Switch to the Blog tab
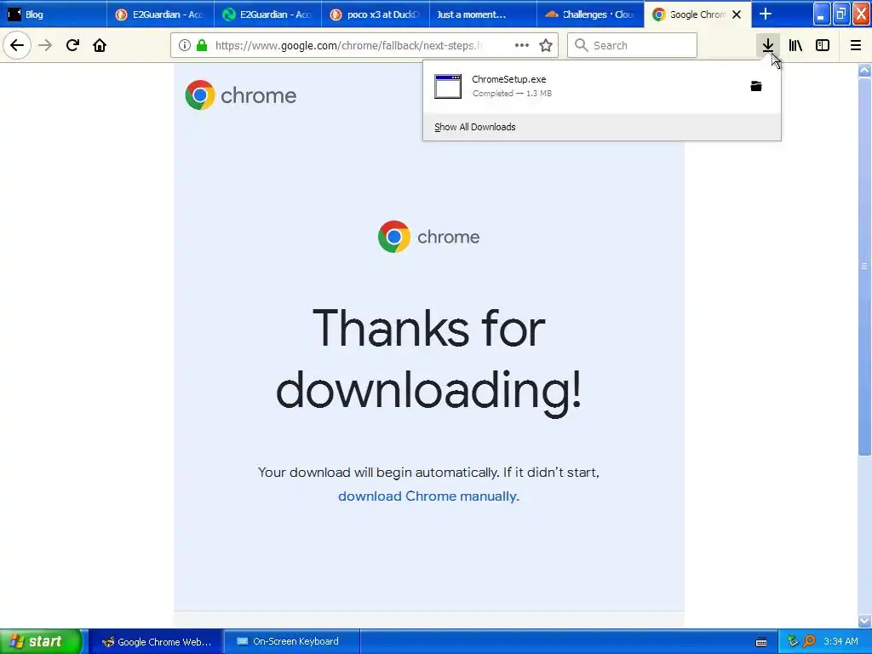872x654 pixels. 54,14
